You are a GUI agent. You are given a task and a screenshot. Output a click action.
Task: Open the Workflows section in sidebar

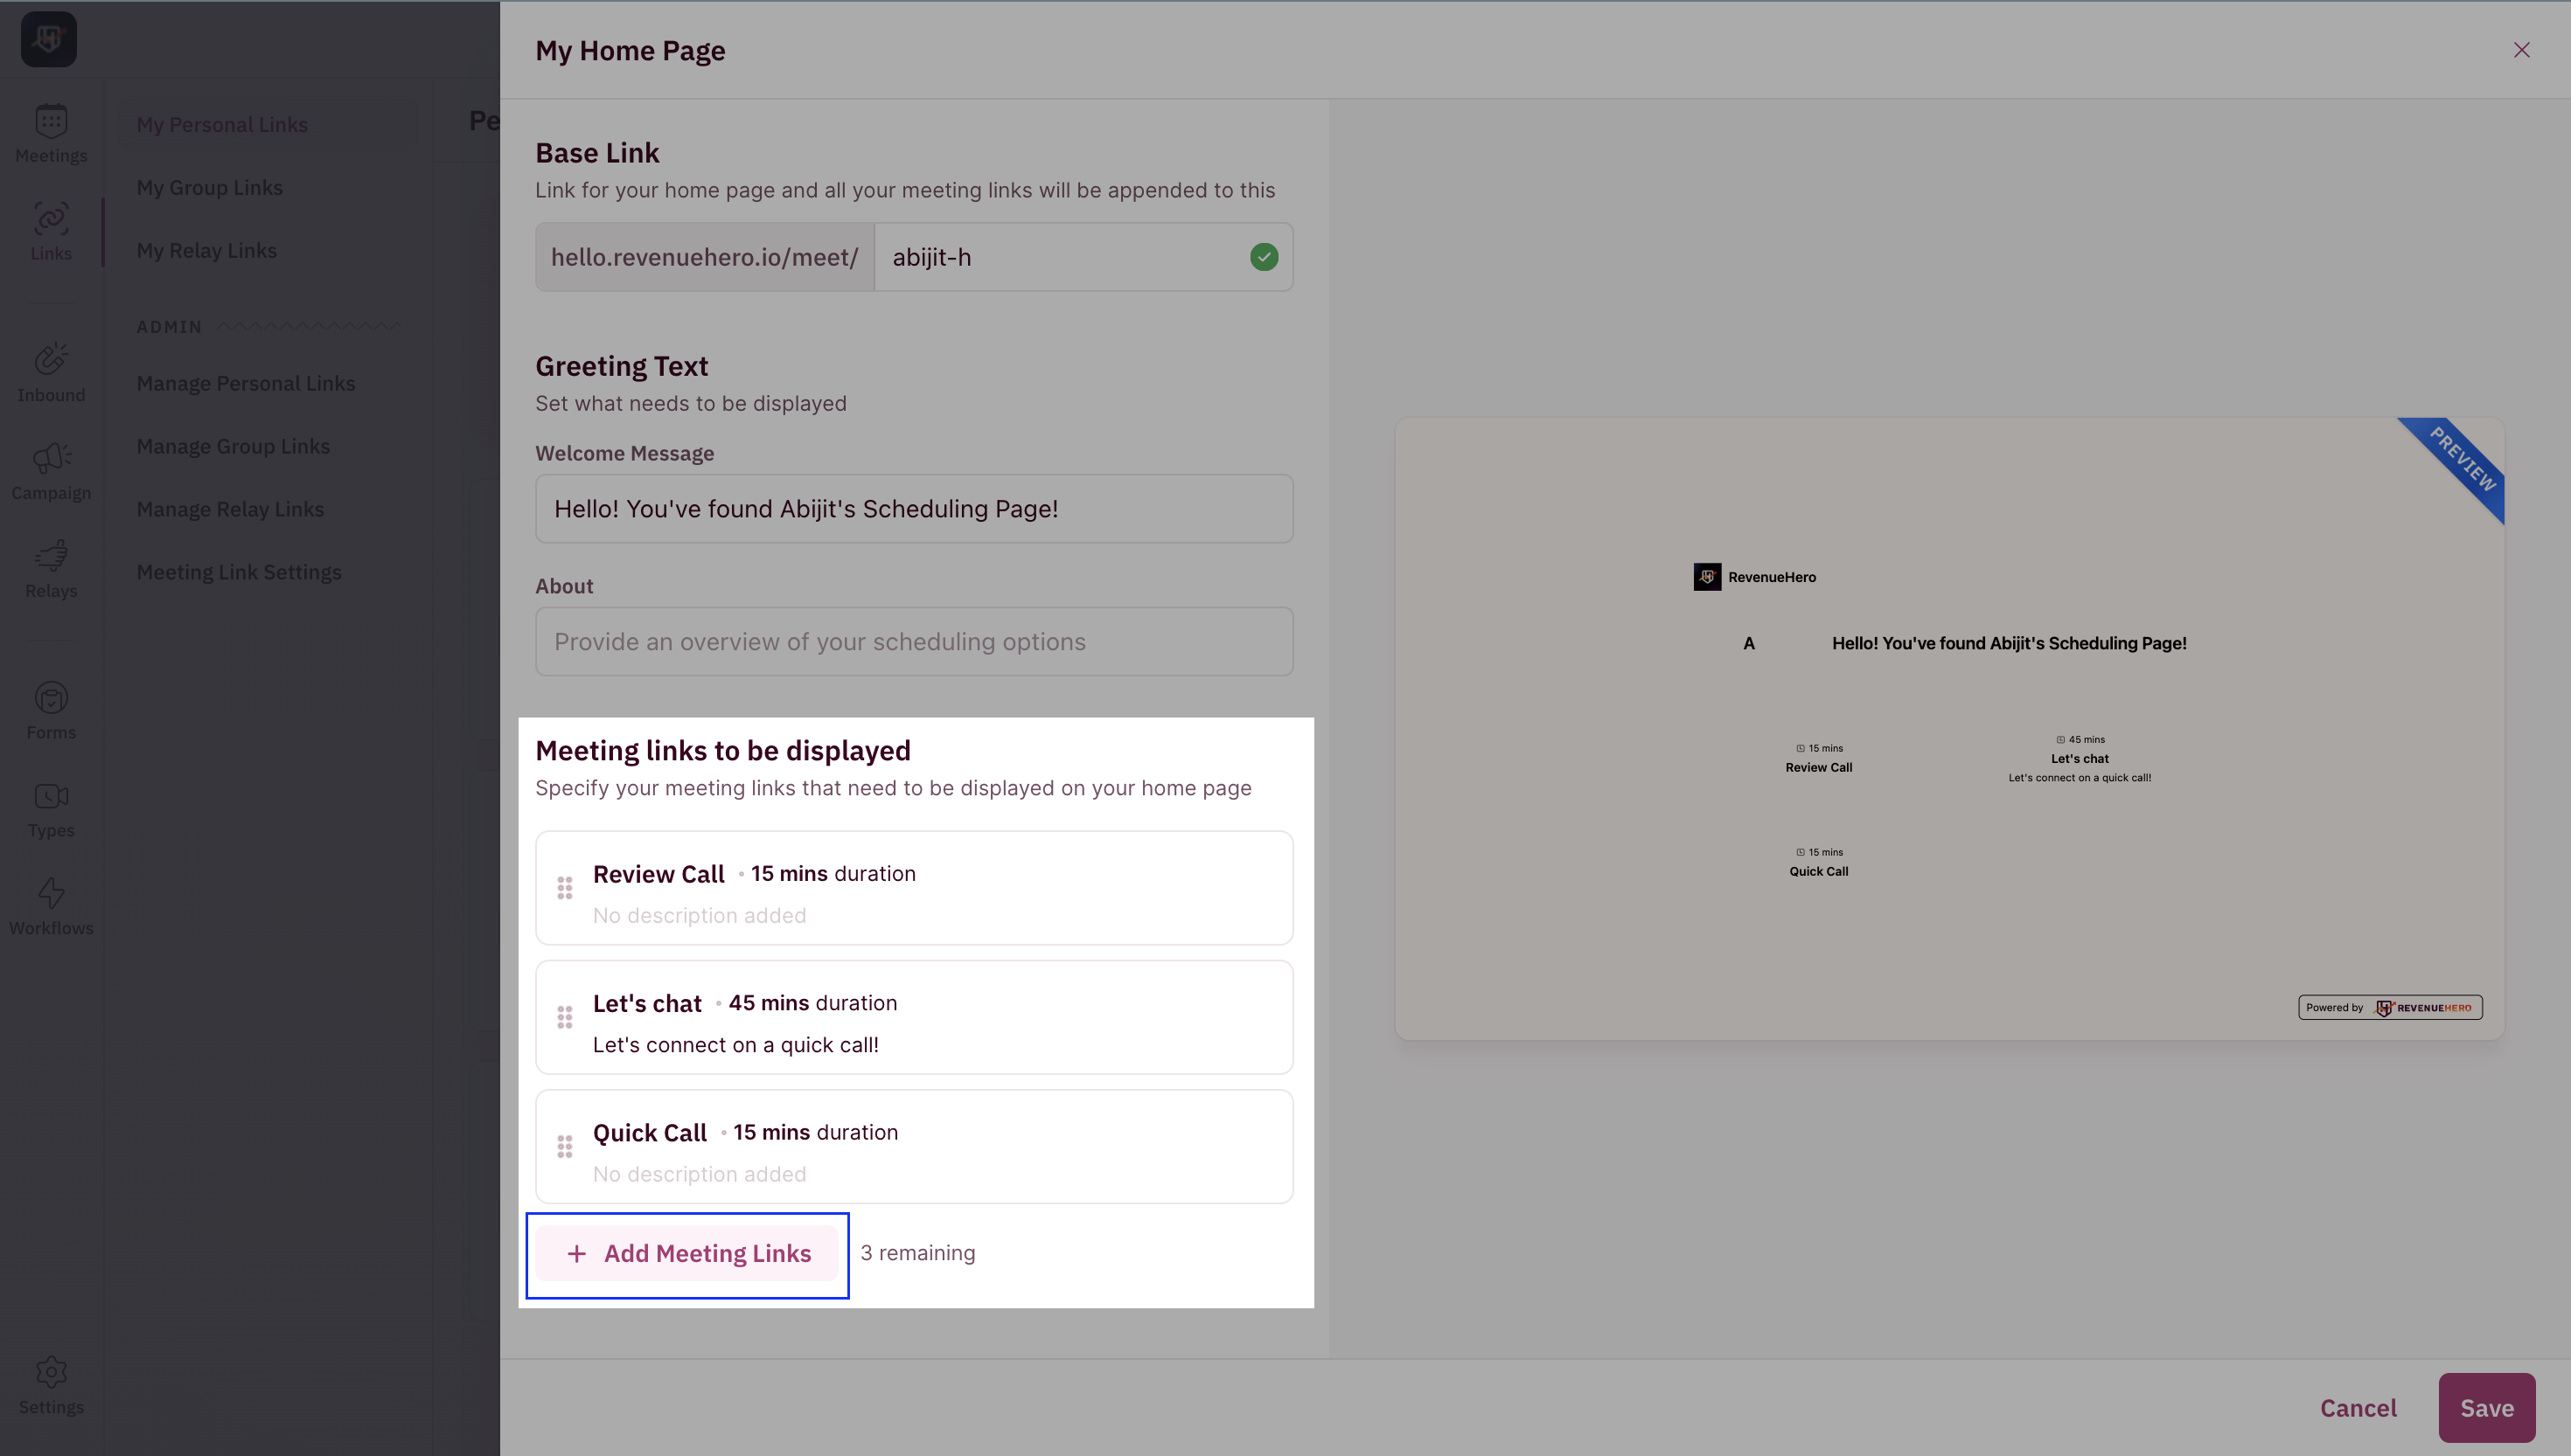pos(51,907)
